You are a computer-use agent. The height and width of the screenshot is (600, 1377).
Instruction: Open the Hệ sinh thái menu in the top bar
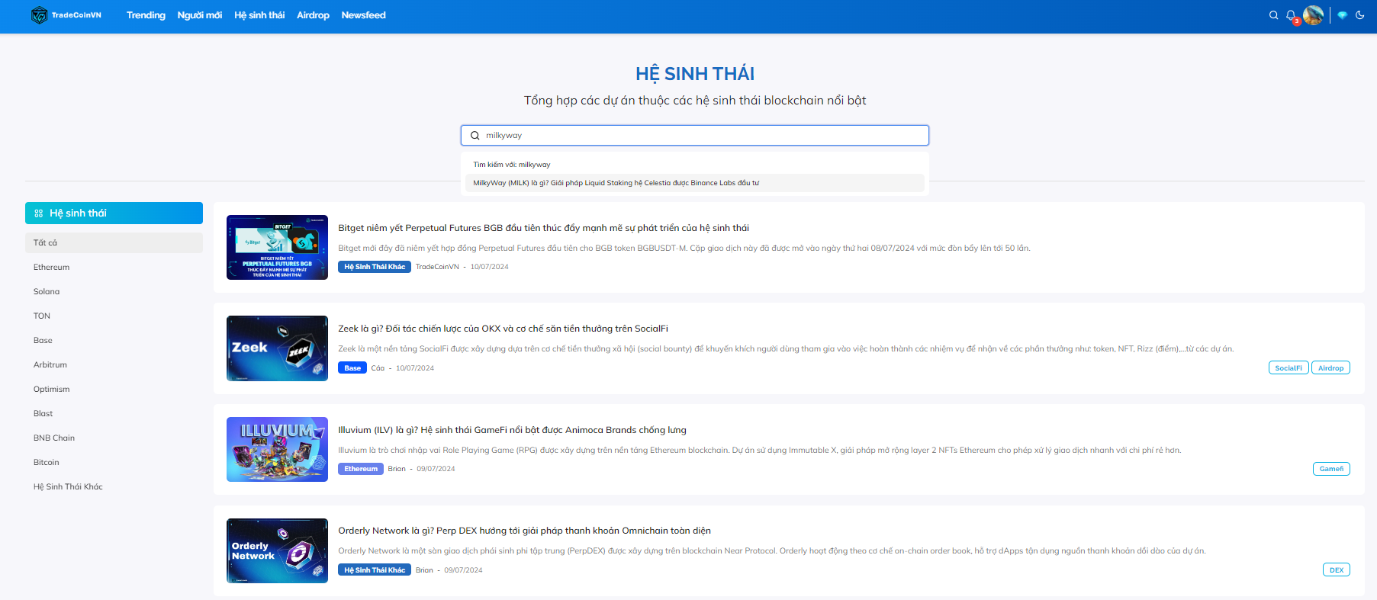(259, 15)
